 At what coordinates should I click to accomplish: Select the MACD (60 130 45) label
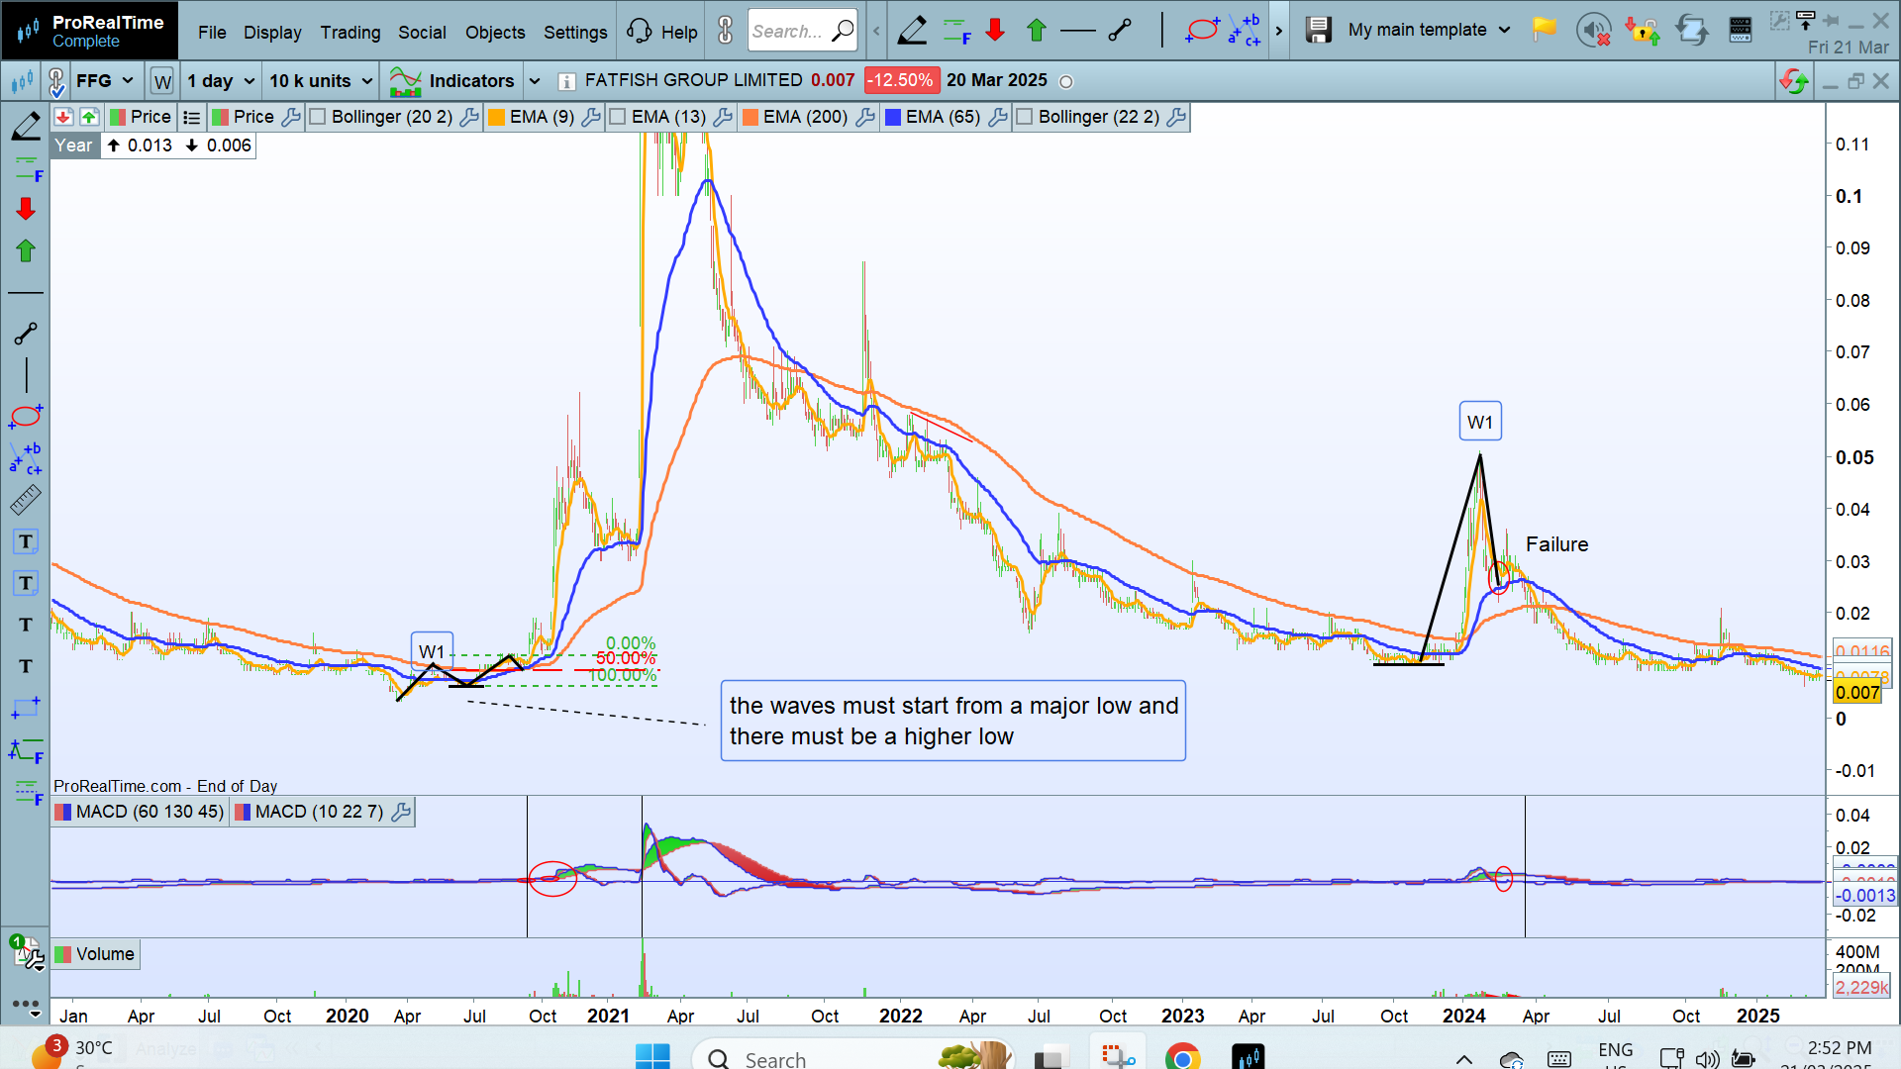[x=150, y=812]
